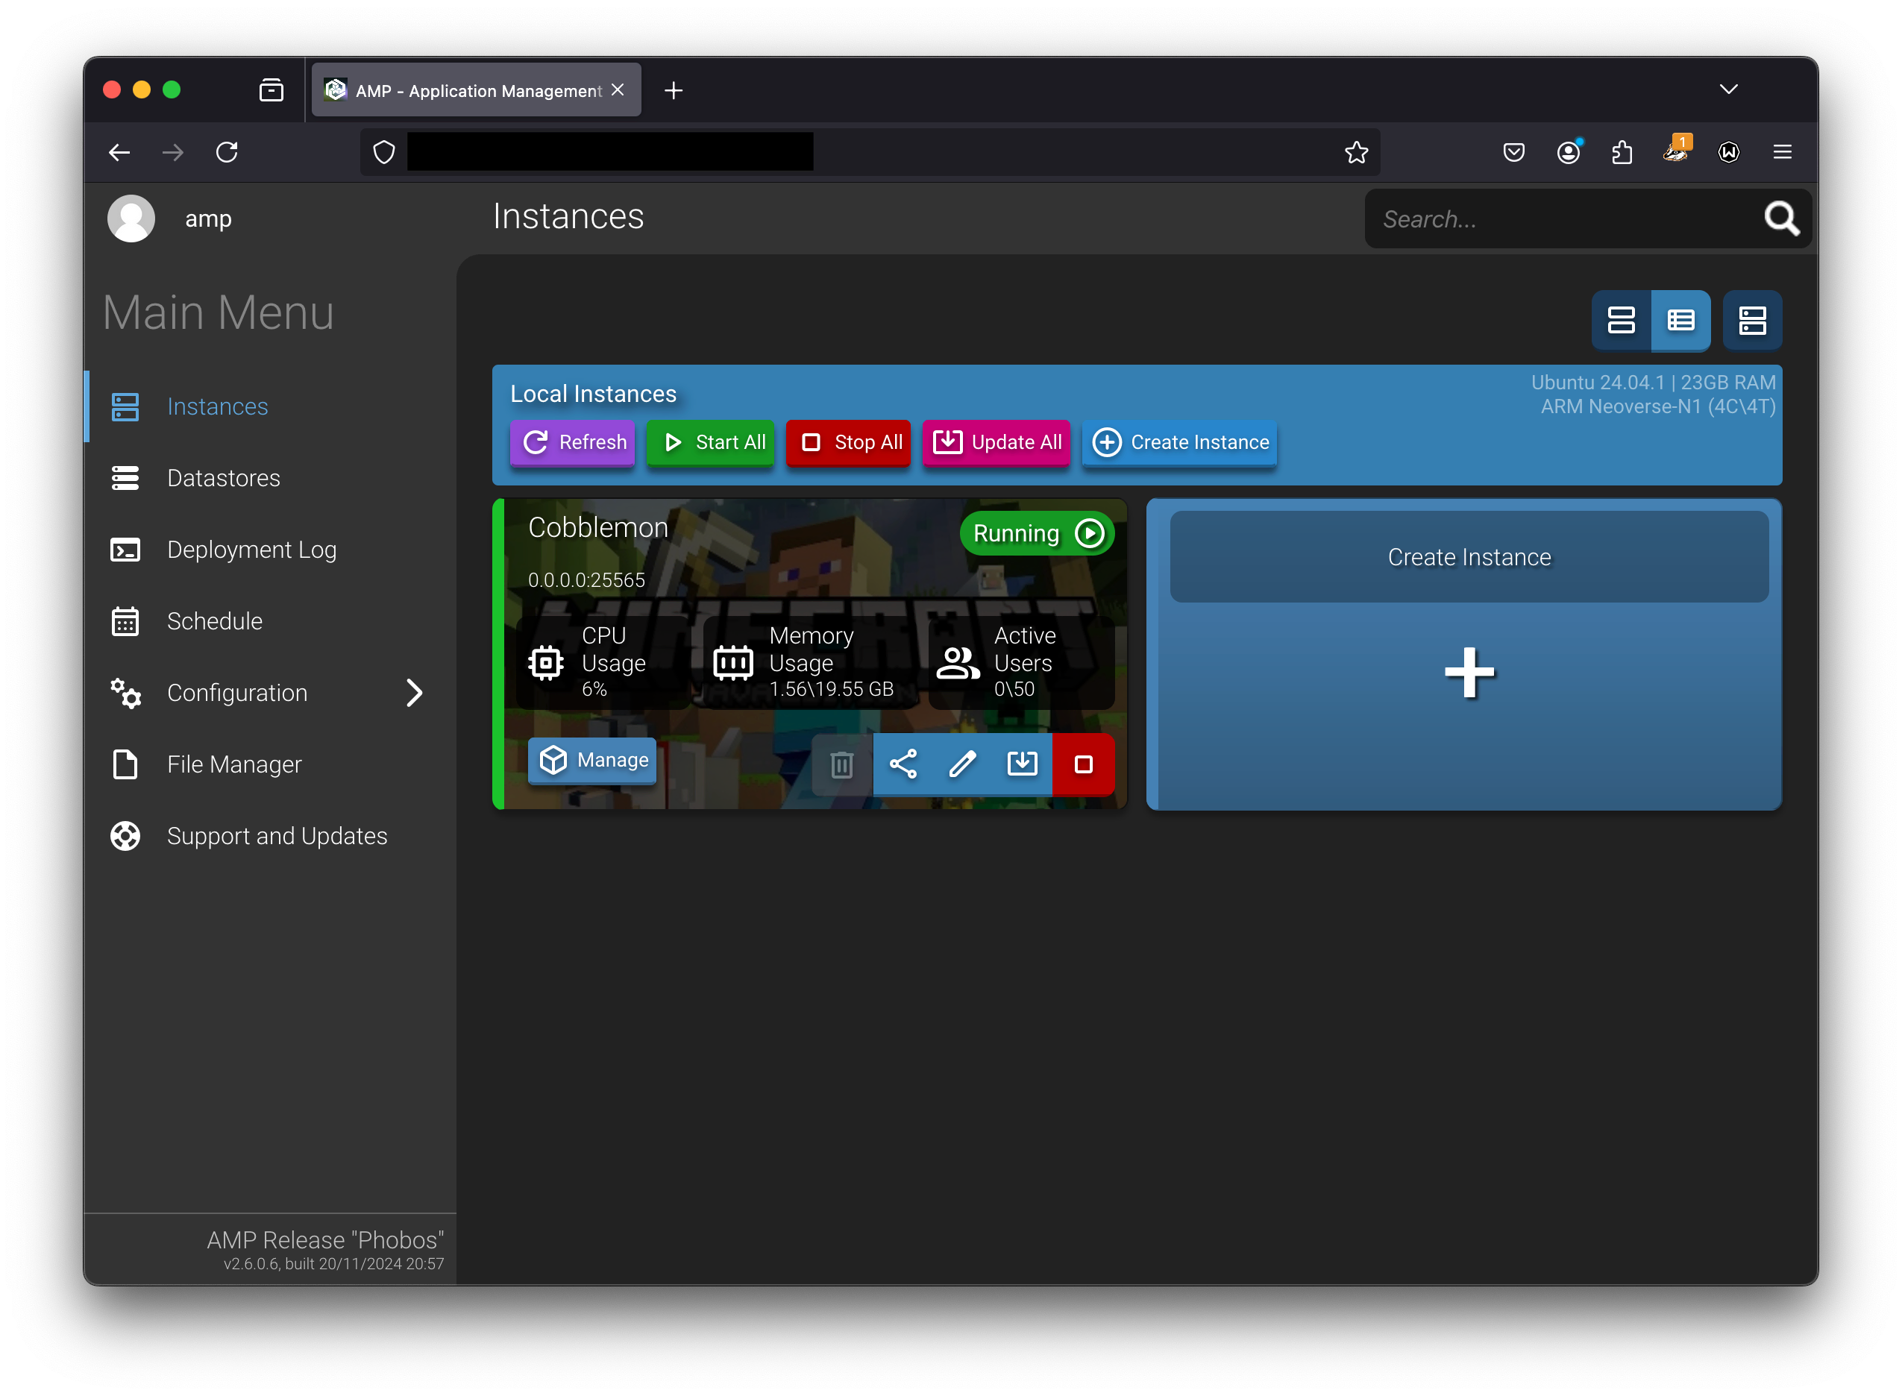This screenshot has width=1902, height=1396.
Task: Start all instances
Action: click(x=711, y=442)
